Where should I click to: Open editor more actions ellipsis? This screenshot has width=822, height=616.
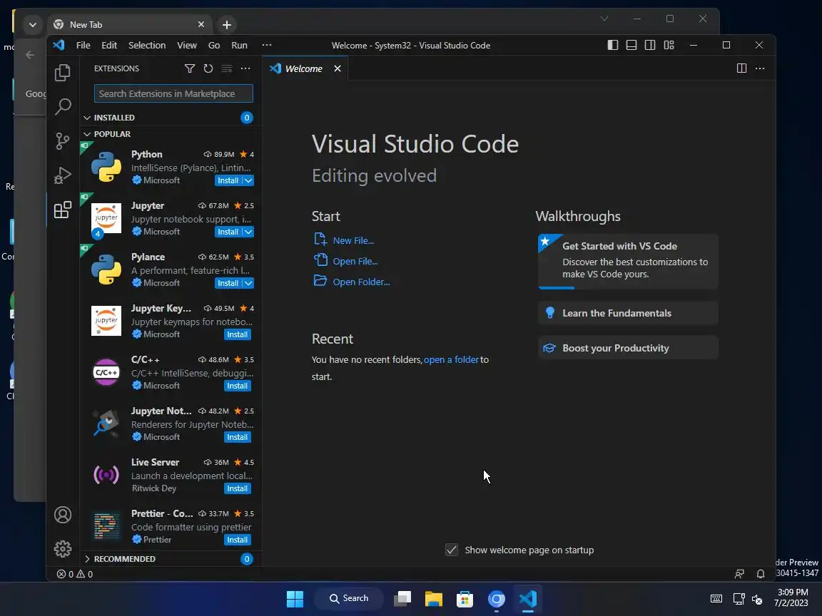(760, 68)
